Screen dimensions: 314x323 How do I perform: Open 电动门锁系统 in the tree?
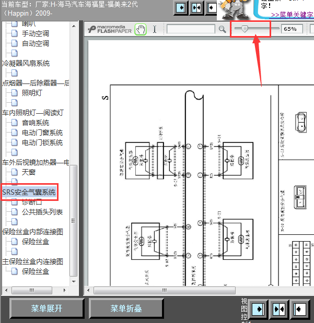tap(42, 142)
